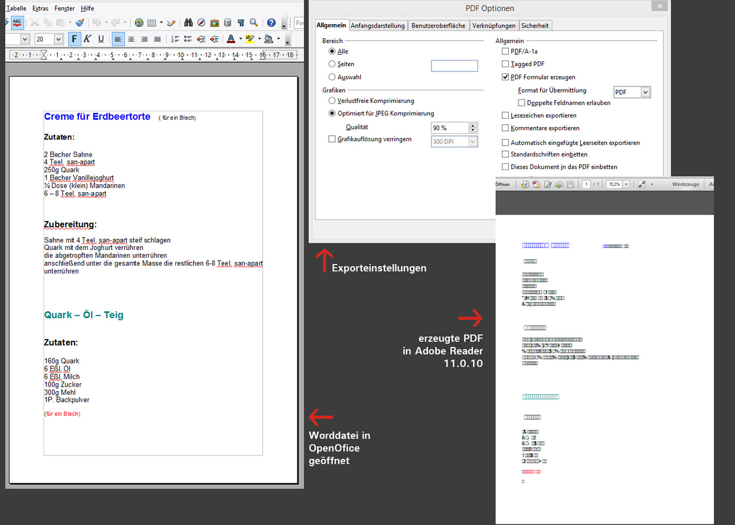The image size is (735, 525).
Task: Open the font size 20 dropdown
Action: pyautogui.click(x=58, y=39)
